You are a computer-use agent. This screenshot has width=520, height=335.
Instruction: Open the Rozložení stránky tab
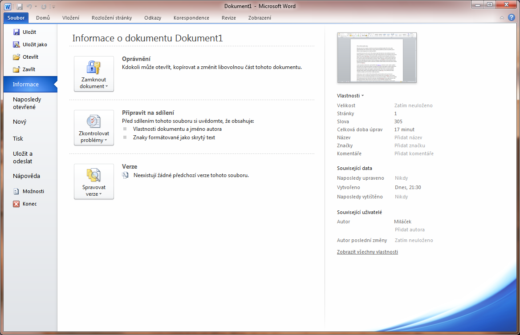pyautogui.click(x=112, y=18)
